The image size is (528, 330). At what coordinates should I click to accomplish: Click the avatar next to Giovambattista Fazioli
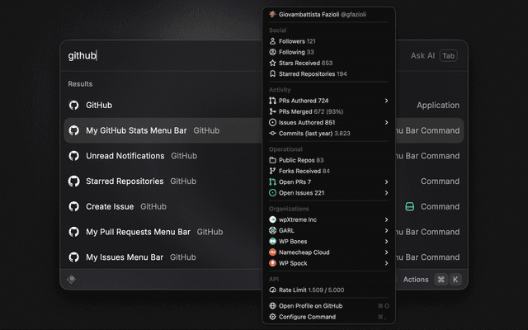click(272, 14)
